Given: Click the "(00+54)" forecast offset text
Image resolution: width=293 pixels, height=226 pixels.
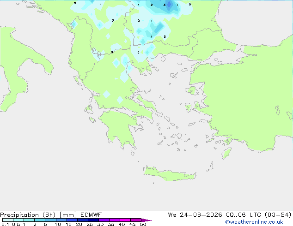Looking at the screenshot, I should tap(278, 215).
